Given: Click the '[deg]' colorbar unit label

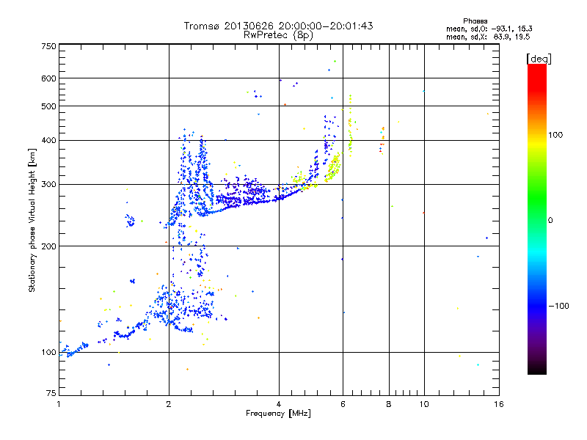Looking at the screenshot, I should [539, 59].
